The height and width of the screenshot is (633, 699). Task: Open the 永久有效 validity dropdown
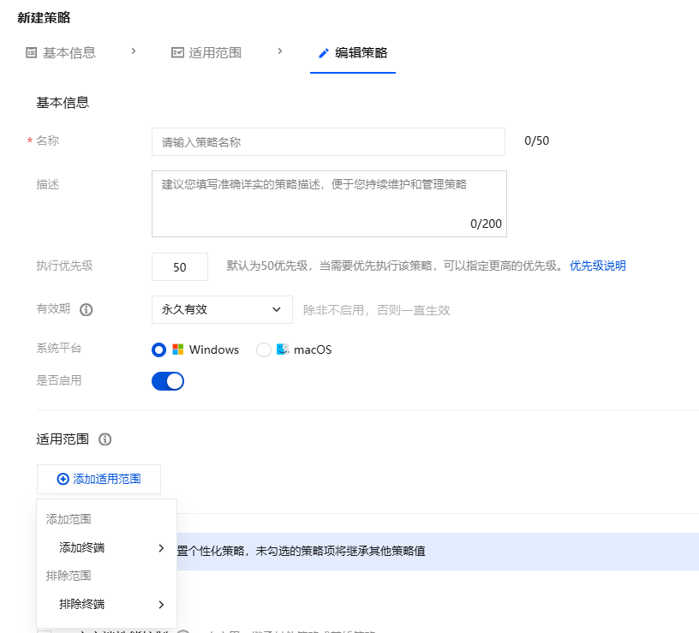tap(222, 309)
